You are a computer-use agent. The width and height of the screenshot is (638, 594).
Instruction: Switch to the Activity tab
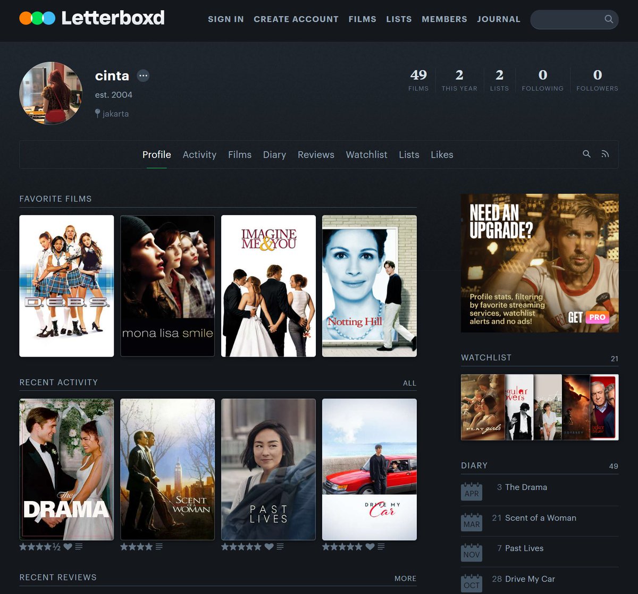199,155
